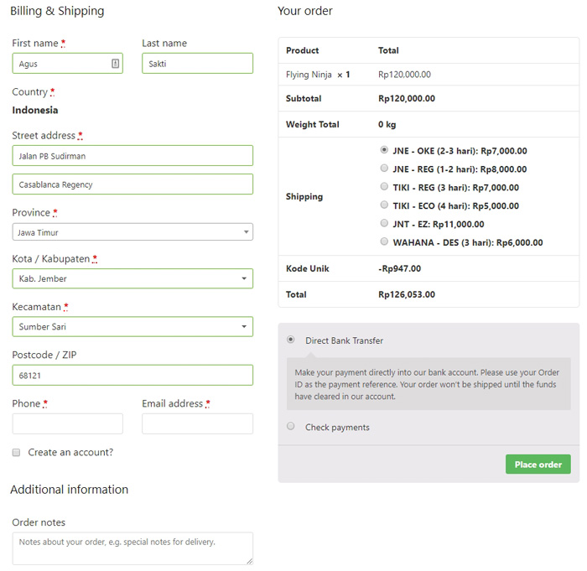This screenshot has height=571, width=587.
Task: Tick the Create an account checkbox
Action: (x=16, y=452)
